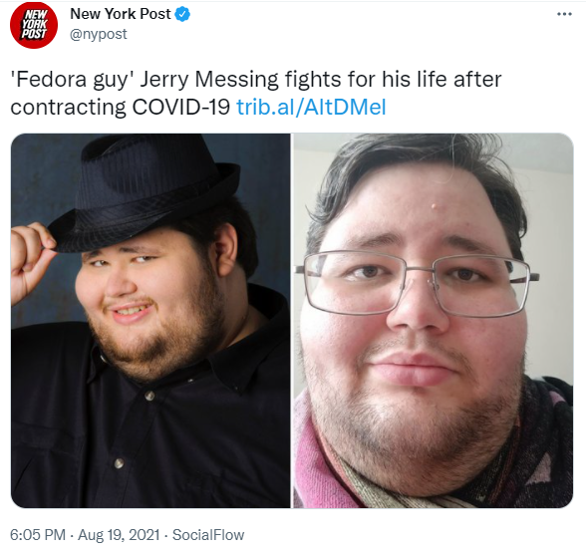586x555 pixels.
Task: Open the New York Post profile avatar
Action: (x=34, y=25)
